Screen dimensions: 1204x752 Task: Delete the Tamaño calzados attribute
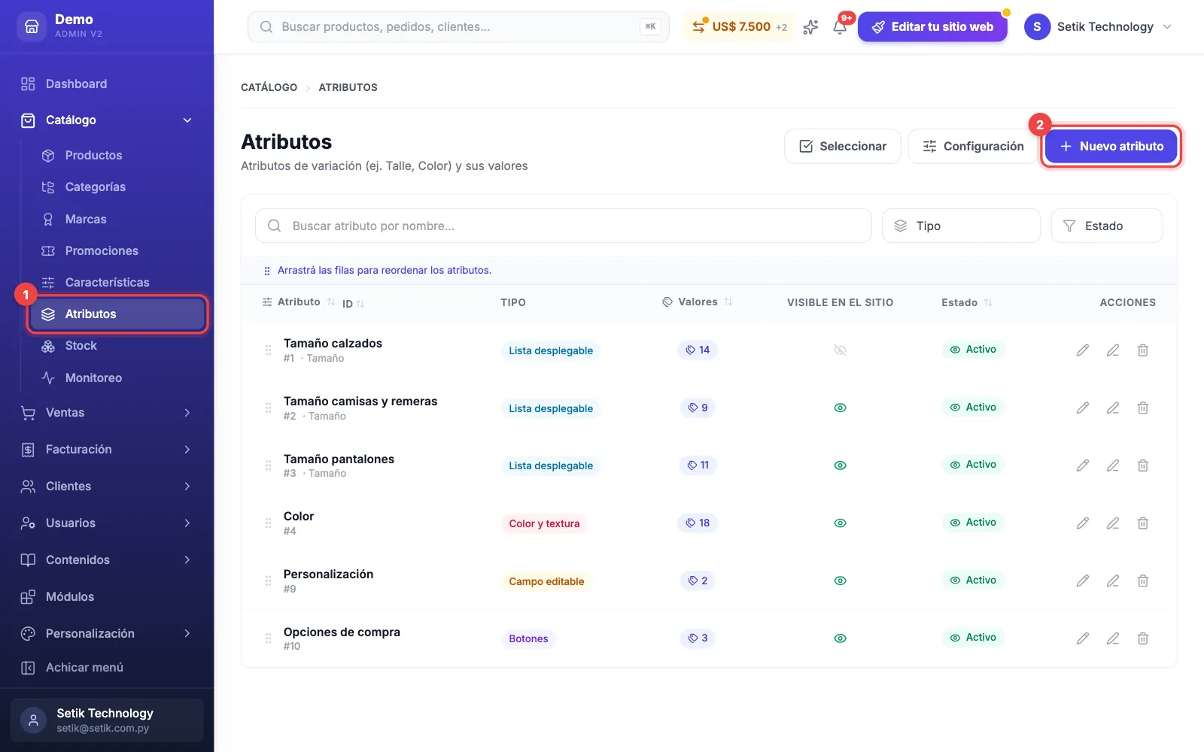tap(1142, 350)
